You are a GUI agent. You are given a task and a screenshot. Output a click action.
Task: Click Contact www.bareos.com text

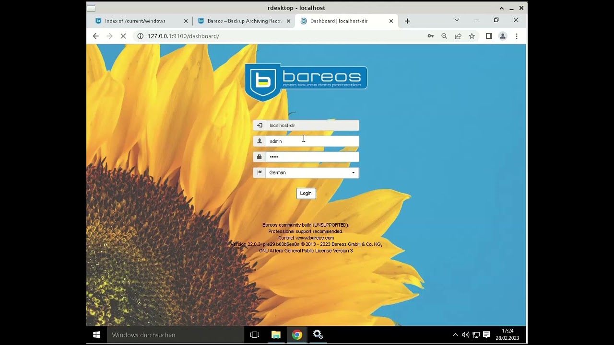pyautogui.click(x=306, y=238)
